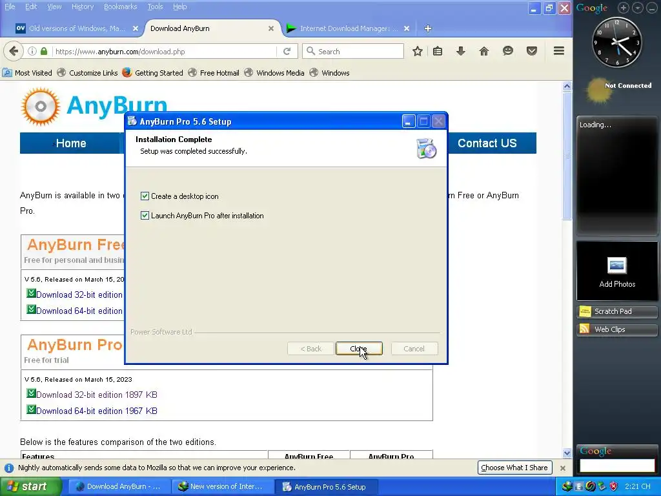This screenshot has width=661, height=496.
Task: Click the AnyBurn sun disc logo
Action: click(41, 107)
